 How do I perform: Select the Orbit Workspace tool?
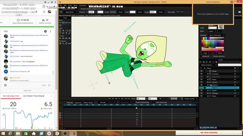[x=69, y=43]
